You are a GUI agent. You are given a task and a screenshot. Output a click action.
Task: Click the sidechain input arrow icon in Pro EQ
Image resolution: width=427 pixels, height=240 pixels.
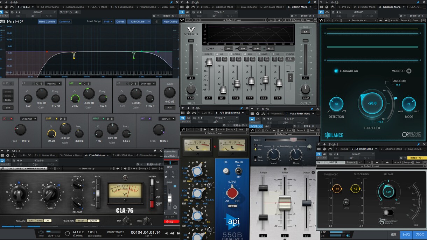coord(76,12)
